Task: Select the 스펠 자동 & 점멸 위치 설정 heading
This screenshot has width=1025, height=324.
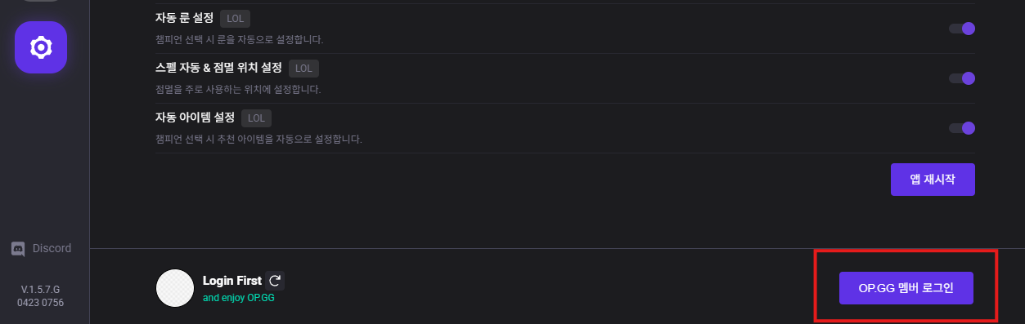Action: [218, 67]
